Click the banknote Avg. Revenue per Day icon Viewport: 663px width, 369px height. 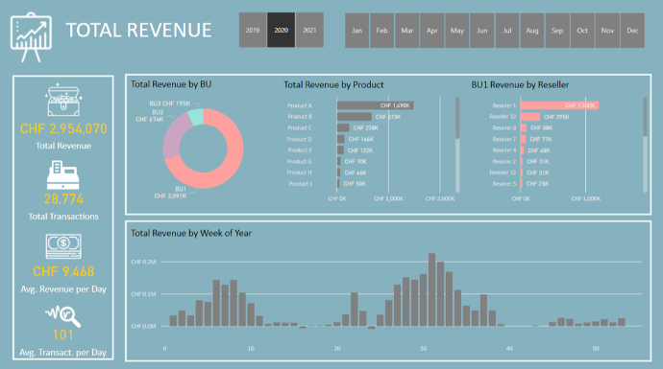(63, 246)
